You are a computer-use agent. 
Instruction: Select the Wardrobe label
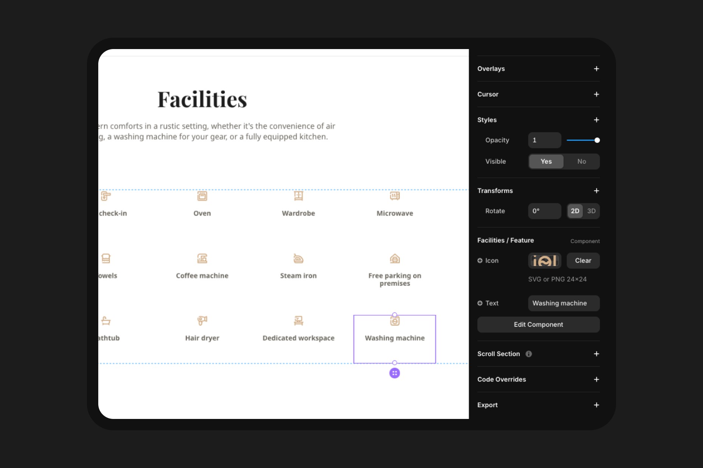click(299, 213)
